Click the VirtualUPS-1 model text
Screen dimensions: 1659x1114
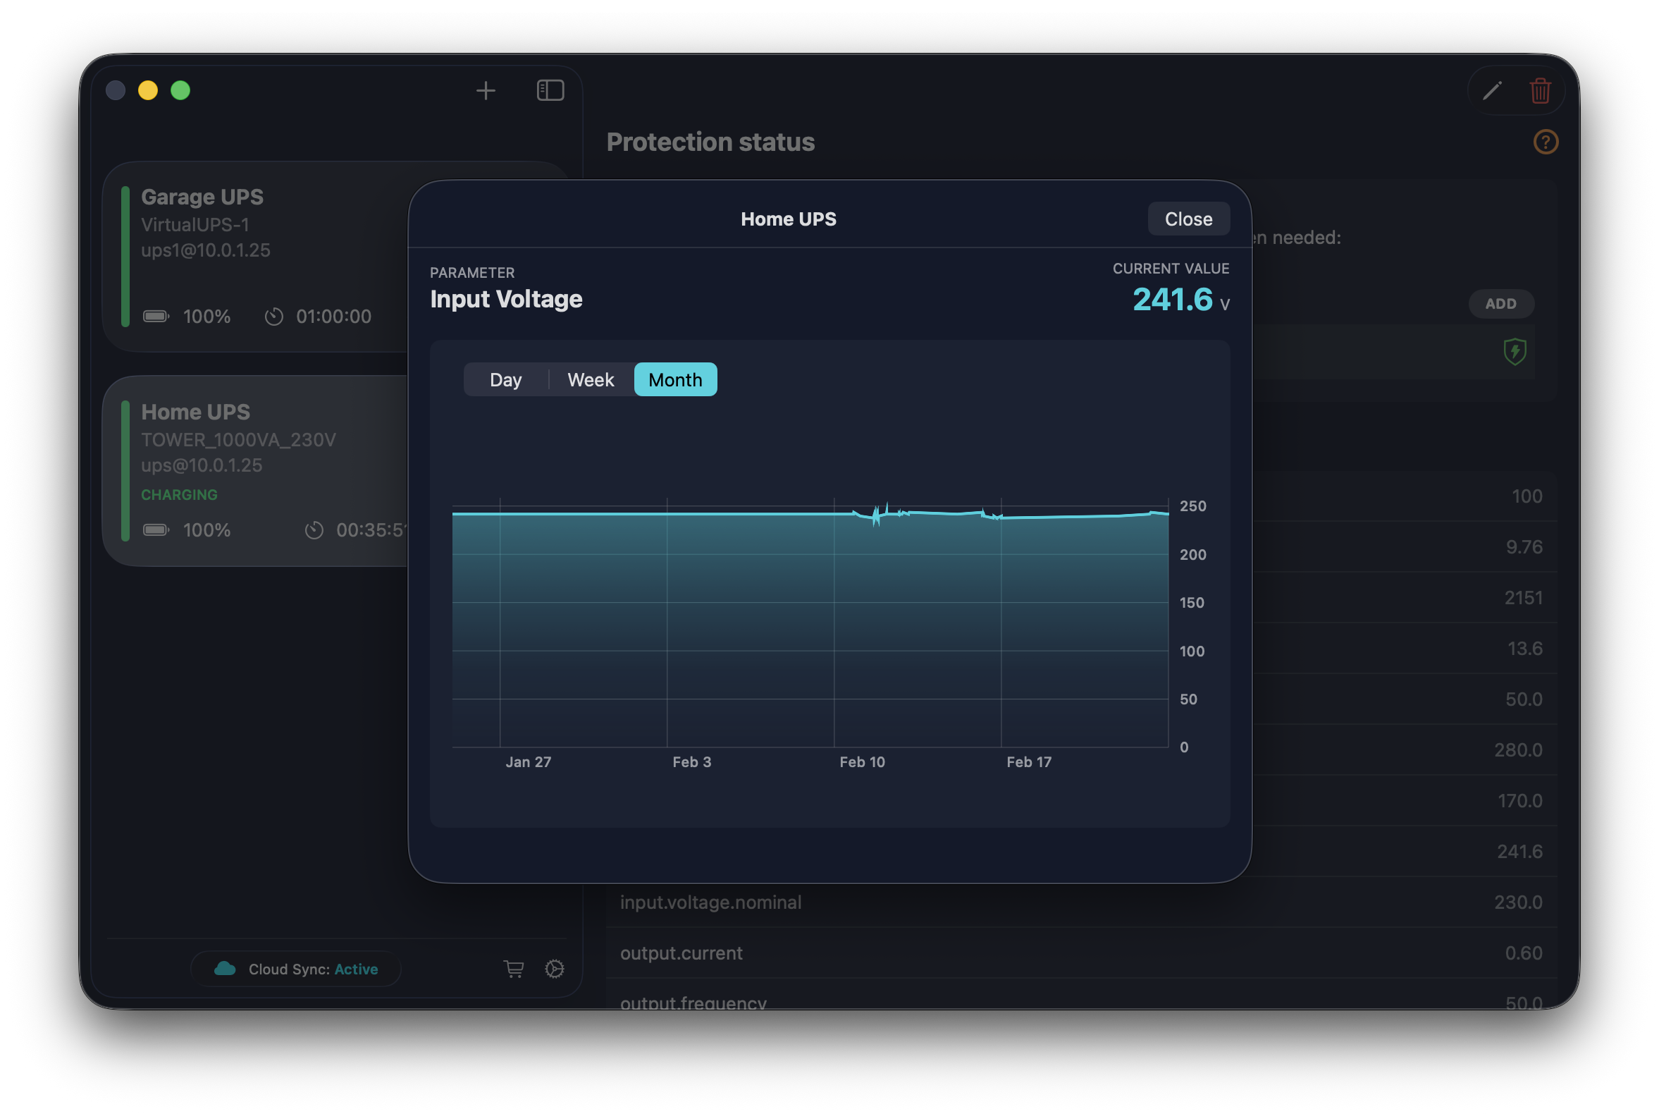pos(195,224)
